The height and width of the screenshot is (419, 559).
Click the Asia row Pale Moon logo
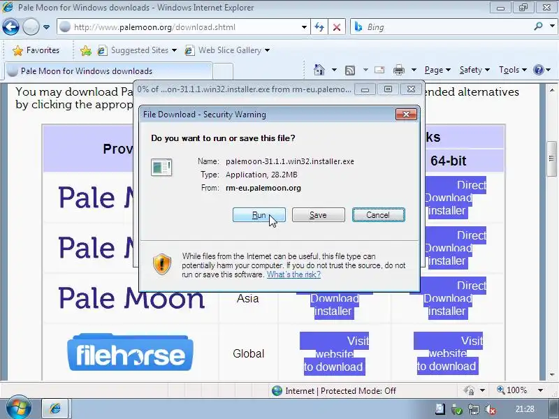(131, 298)
